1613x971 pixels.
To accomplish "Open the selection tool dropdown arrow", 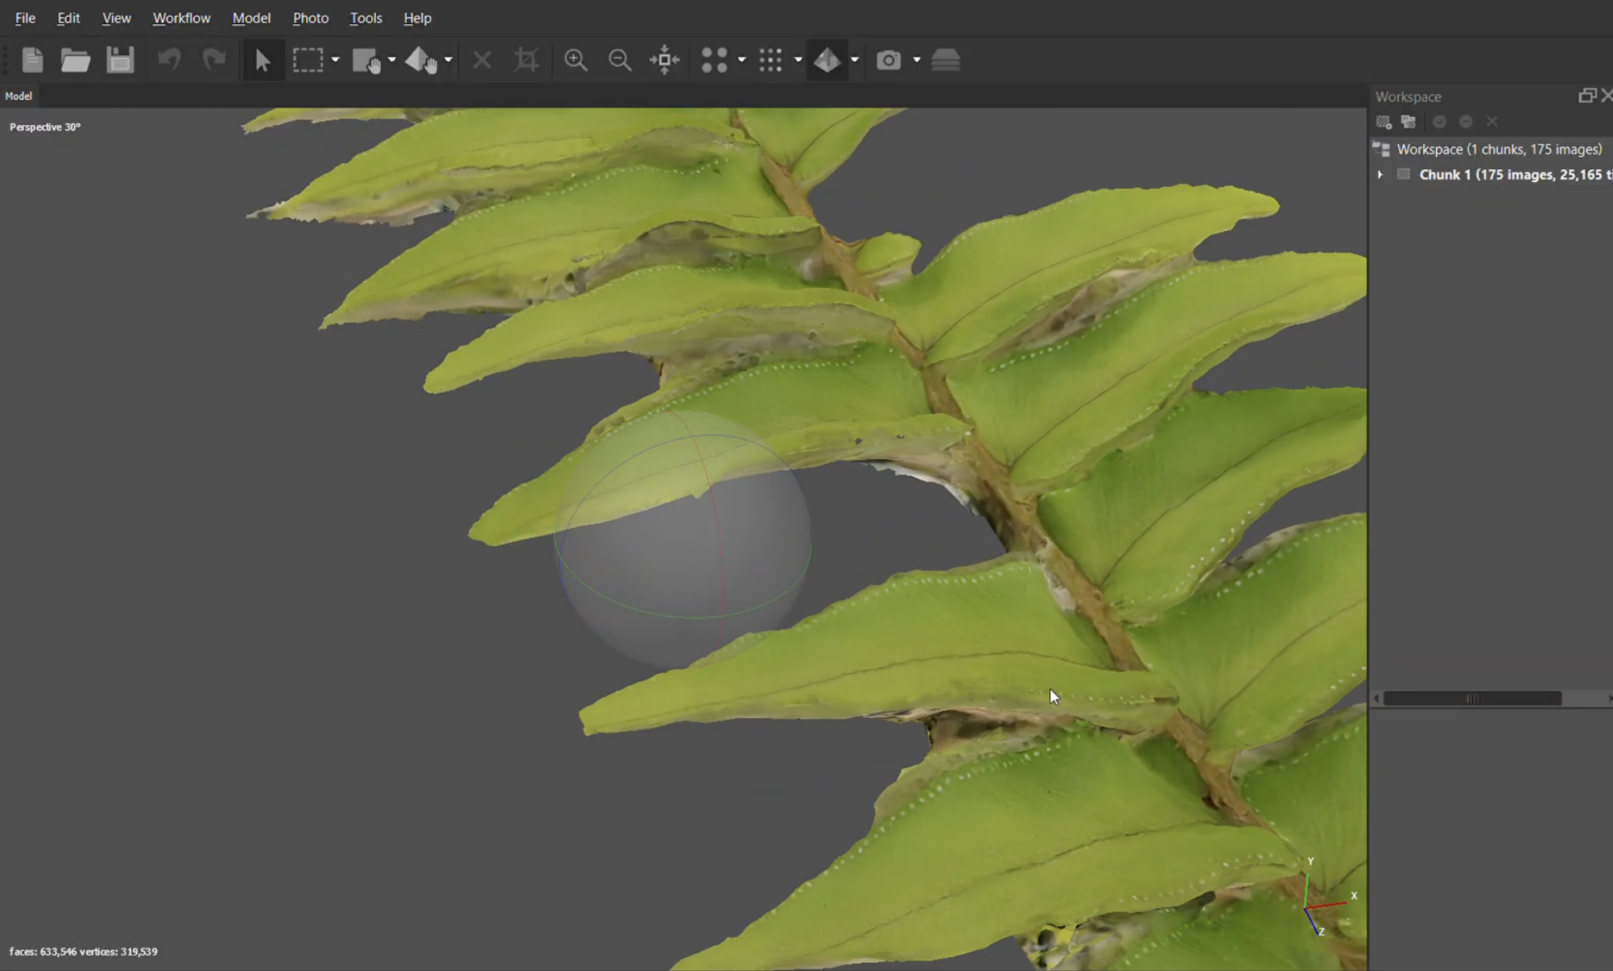I will coord(336,60).
